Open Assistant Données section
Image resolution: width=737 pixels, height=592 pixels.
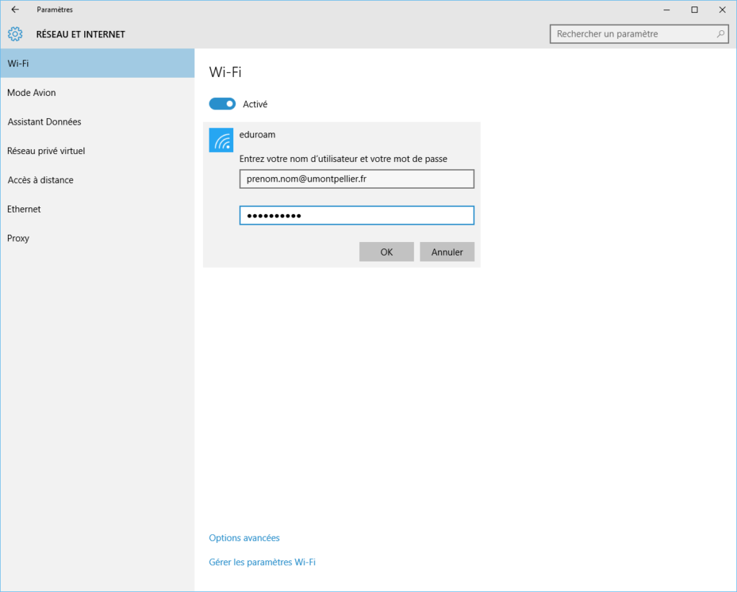(x=97, y=122)
